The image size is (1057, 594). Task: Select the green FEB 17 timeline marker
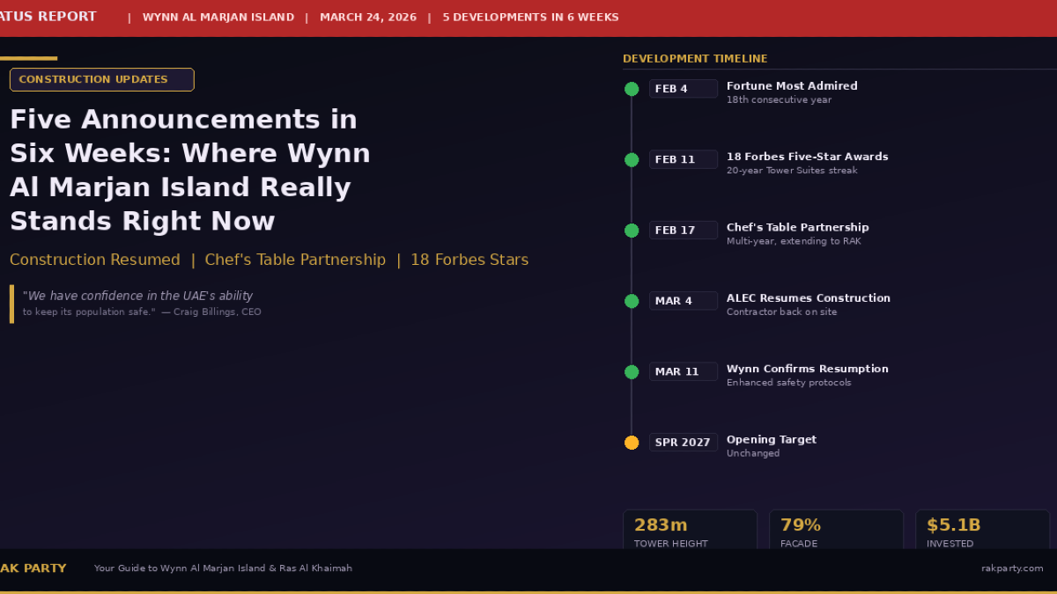pyautogui.click(x=632, y=231)
